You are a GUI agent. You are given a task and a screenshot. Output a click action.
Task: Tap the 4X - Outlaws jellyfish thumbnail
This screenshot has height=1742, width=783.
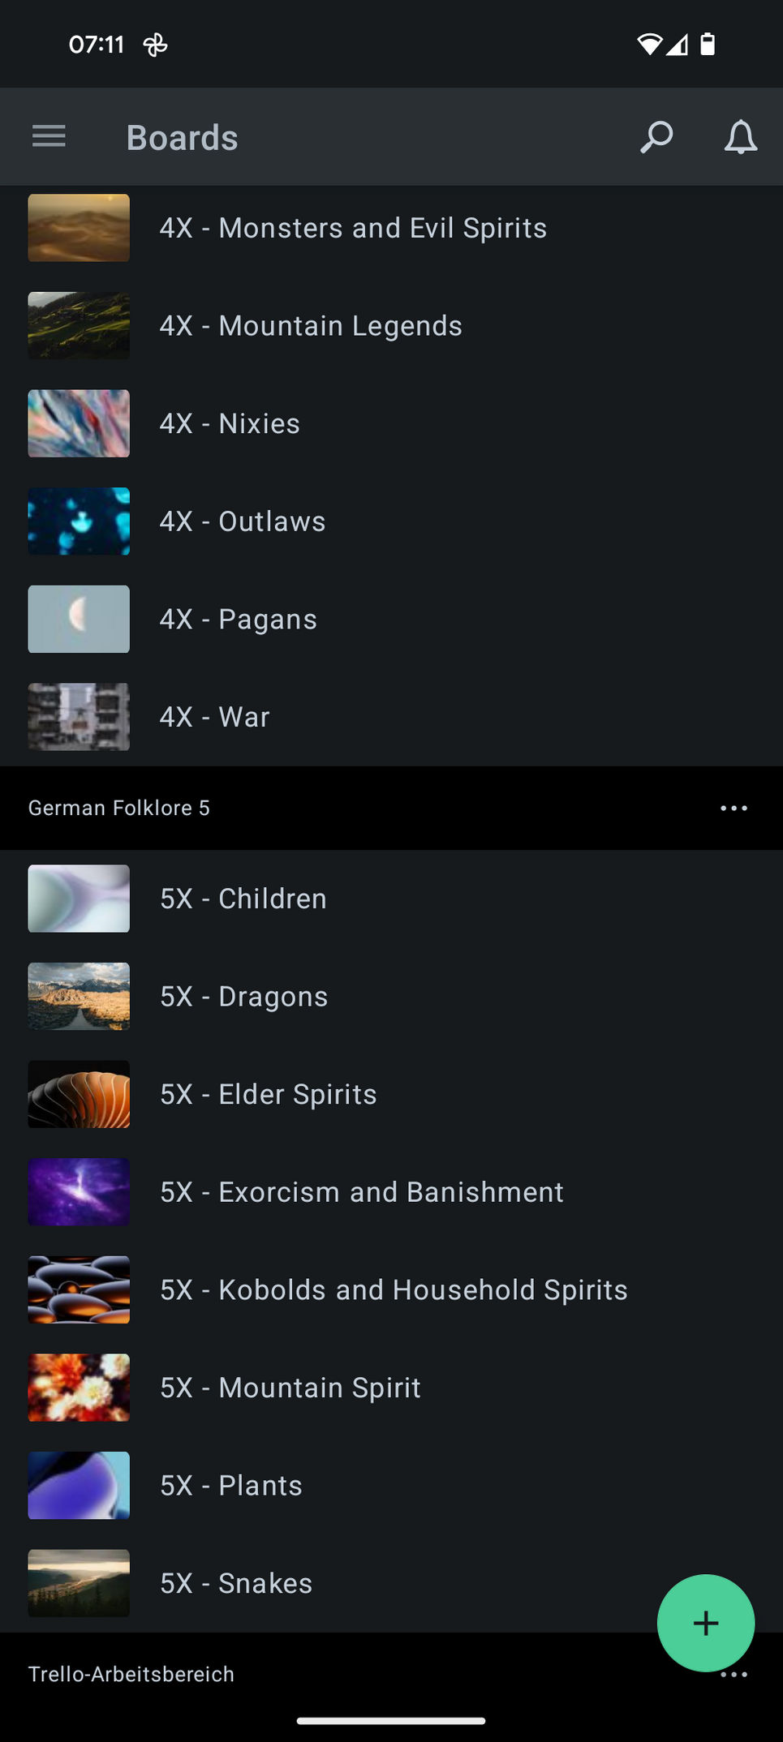pyautogui.click(x=79, y=521)
